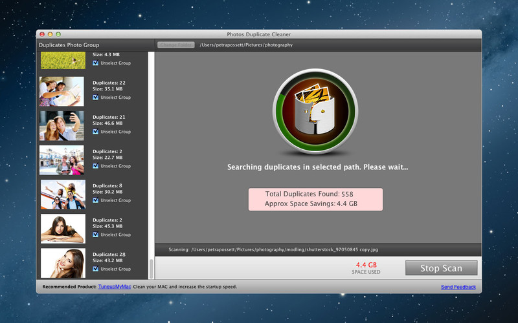The height and width of the screenshot is (323, 518).
Task: Disable Unselect Group on the 22.7 MB group
Action: point(96,166)
